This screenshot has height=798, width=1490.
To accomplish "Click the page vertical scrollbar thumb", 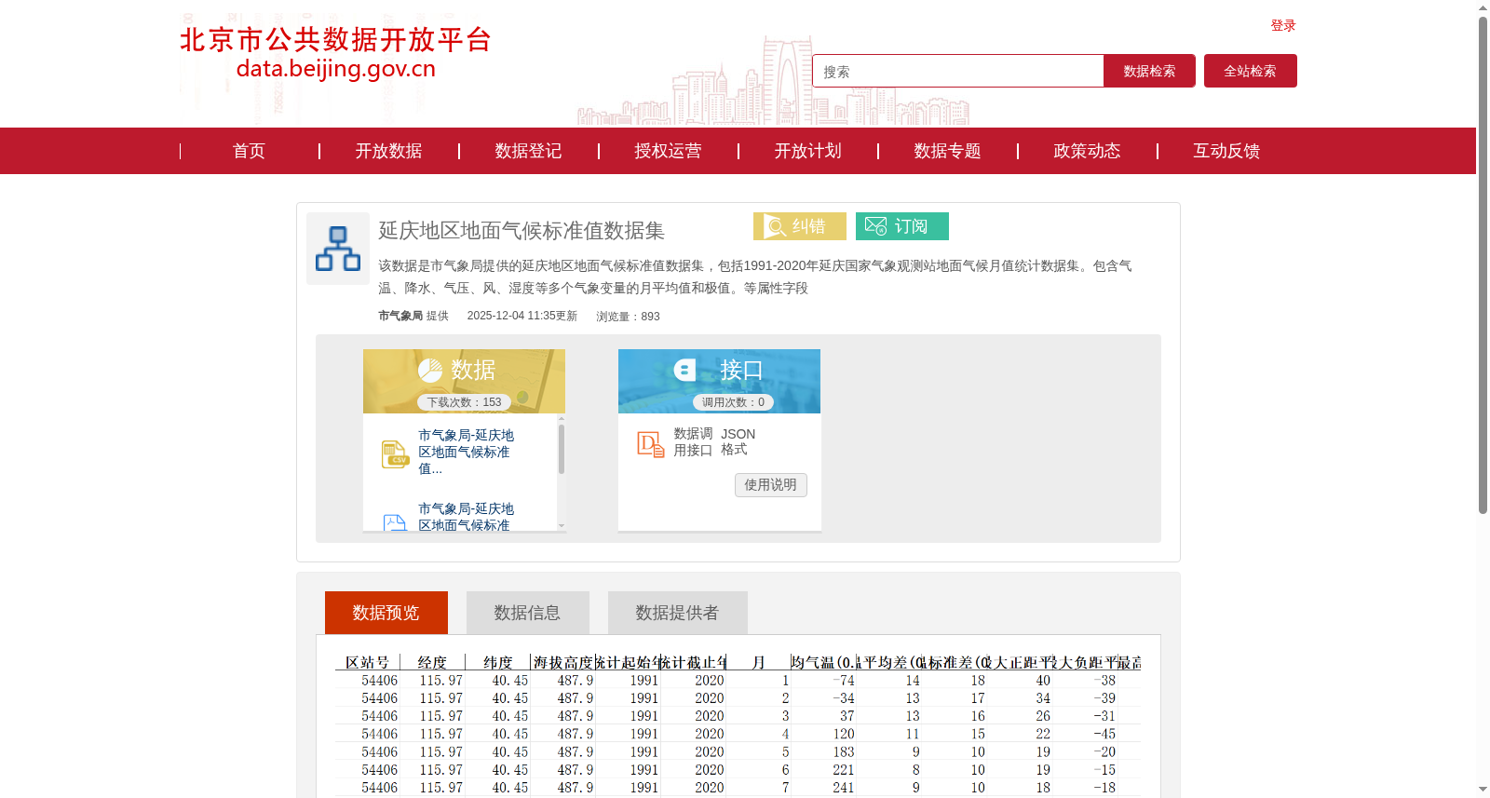I will click(1483, 265).
